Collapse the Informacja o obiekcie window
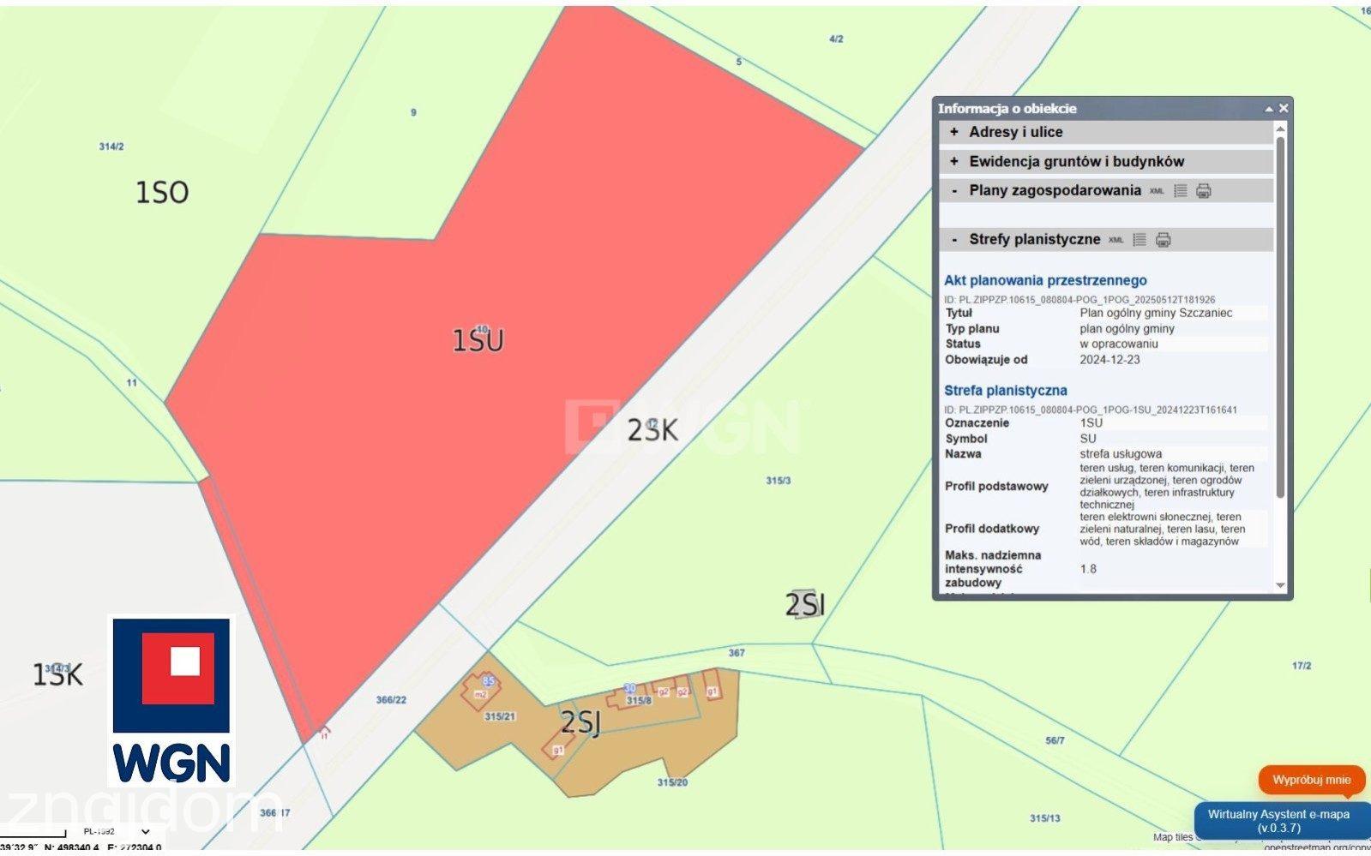 coord(1269,109)
